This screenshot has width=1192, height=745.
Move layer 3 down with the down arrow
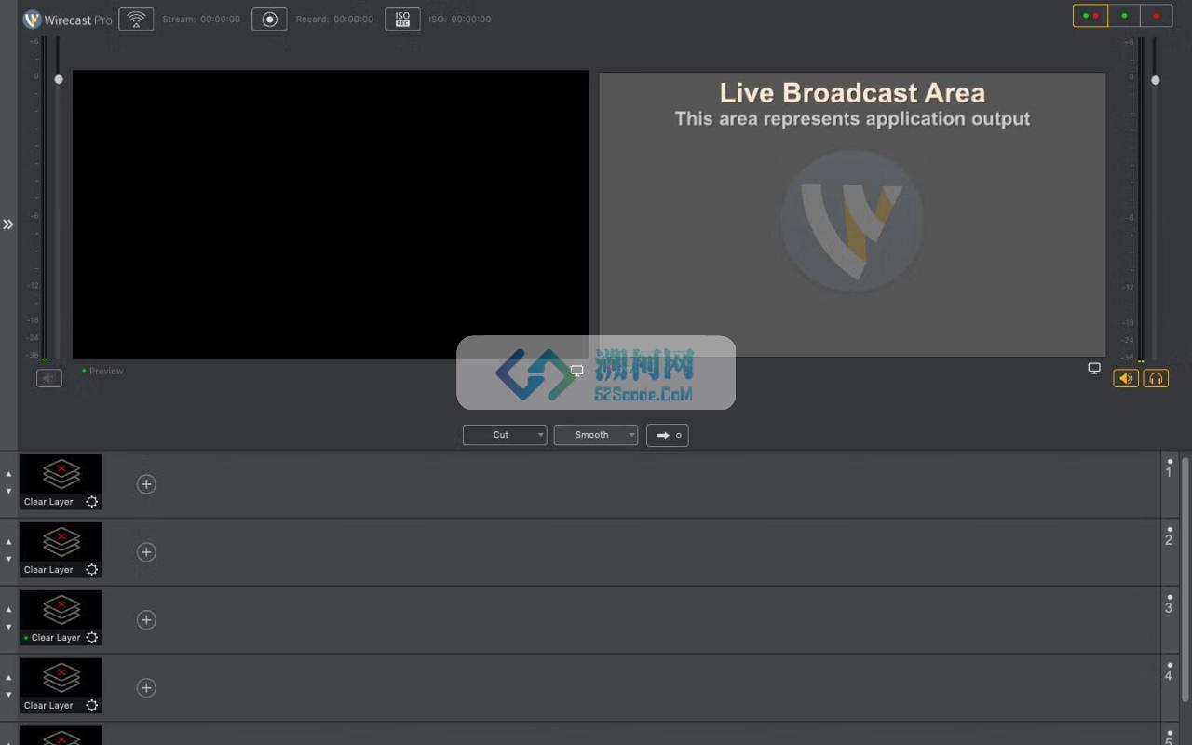tap(8, 627)
